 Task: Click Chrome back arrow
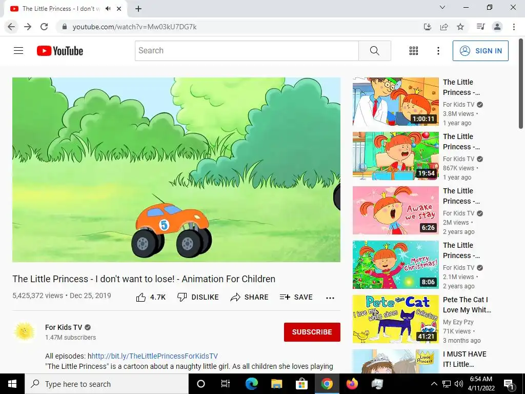click(11, 27)
